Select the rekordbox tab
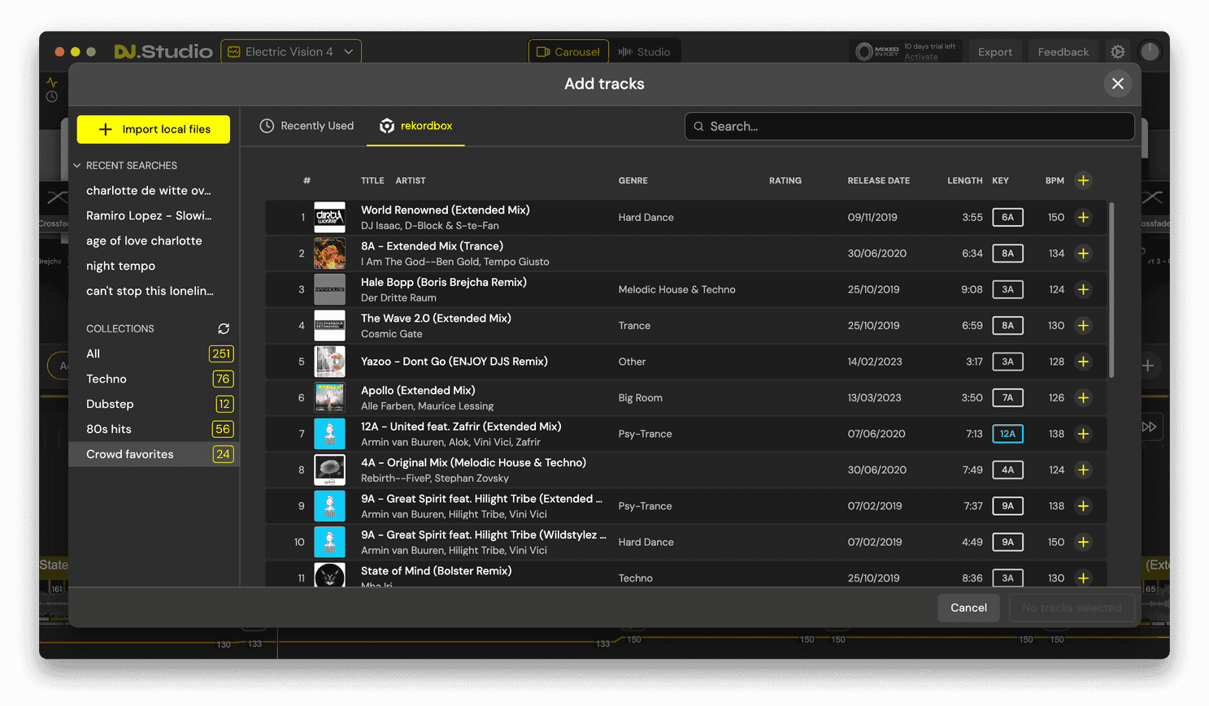 click(x=415, y=126)
